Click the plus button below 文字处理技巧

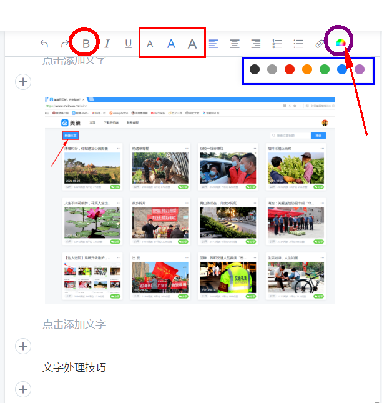23,389
